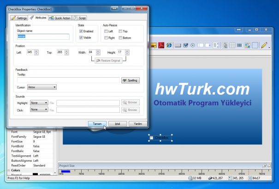This screenshot has height=189, width=279.
Task: Switch to the Script tab
Action: (79, 18)
